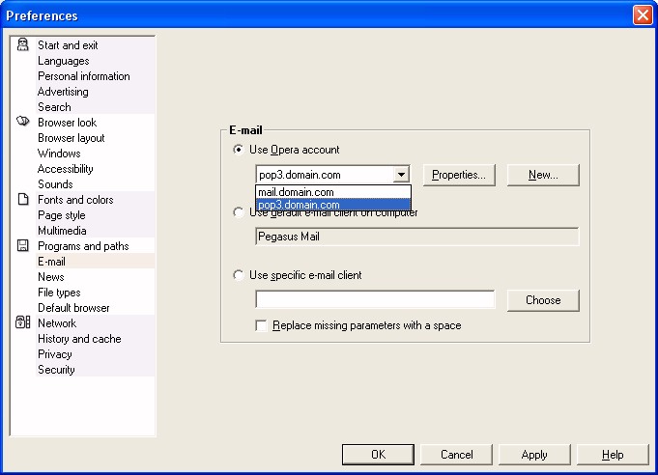Image resolution: width=658 pixels, height=475 pixels.
Task: Select Use Opera account radio button
Action: click(238, 150)
